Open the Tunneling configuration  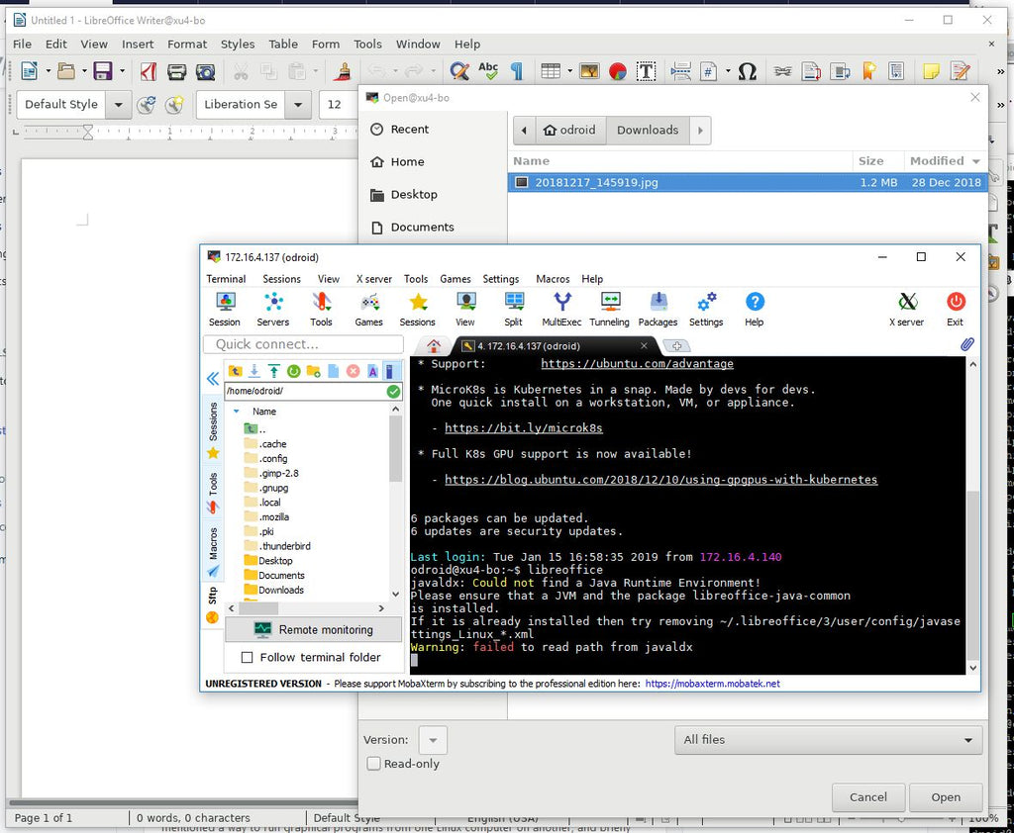[x=609, y=308]
